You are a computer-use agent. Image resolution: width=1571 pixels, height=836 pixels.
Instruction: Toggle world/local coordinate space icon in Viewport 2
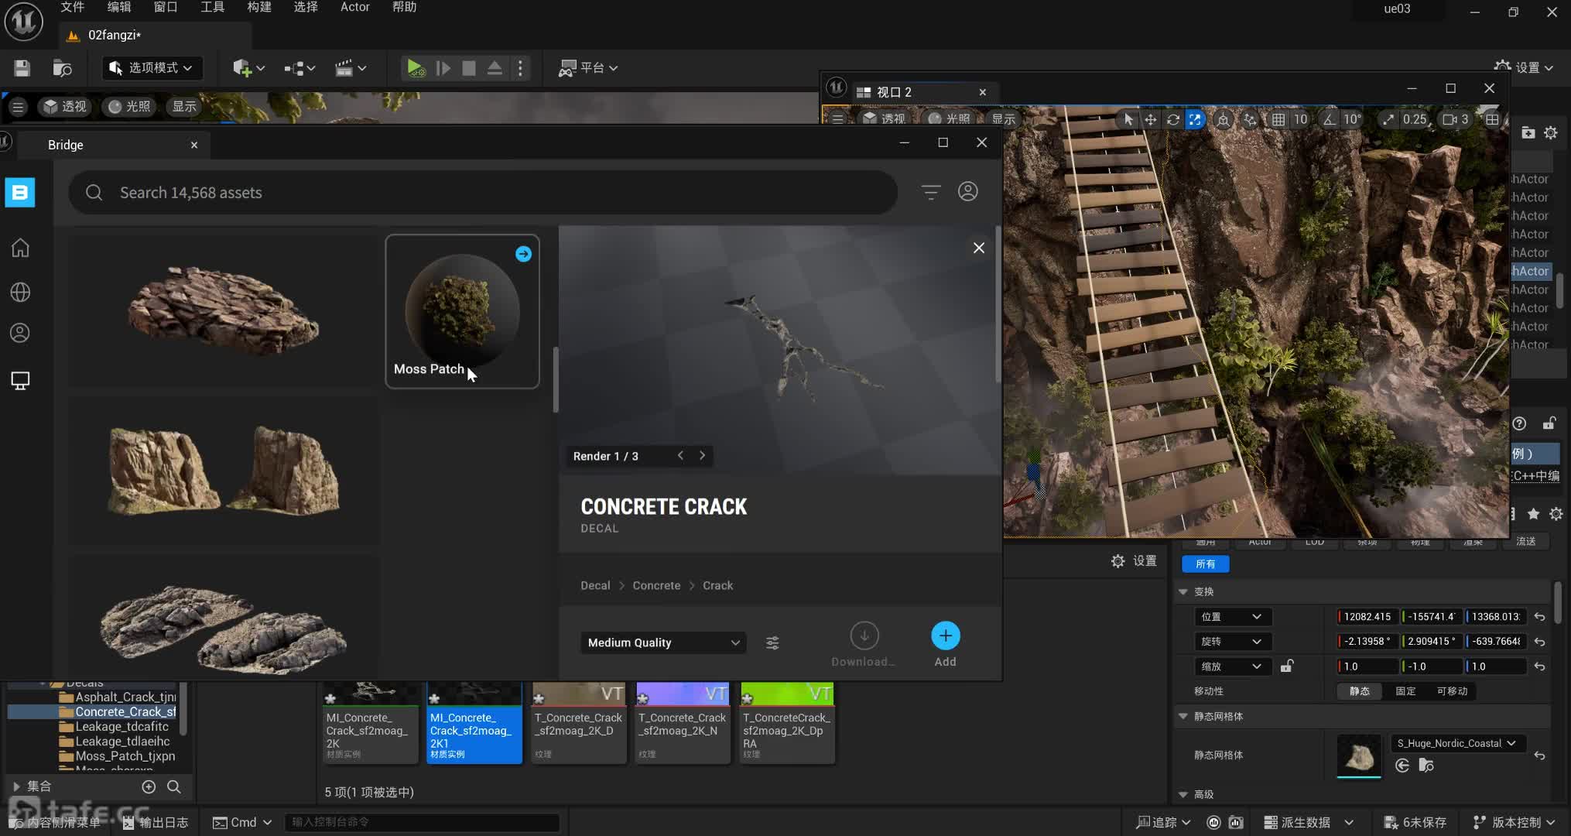(x=1224, y=119)
